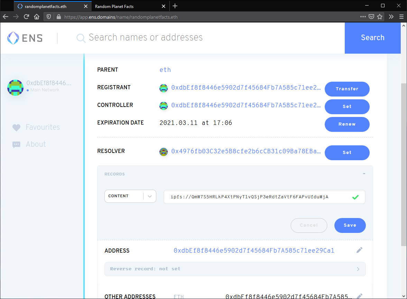Screen dimensions: 407x299
Task: Click the ENS logo in the header
Action: pos(24,37)
